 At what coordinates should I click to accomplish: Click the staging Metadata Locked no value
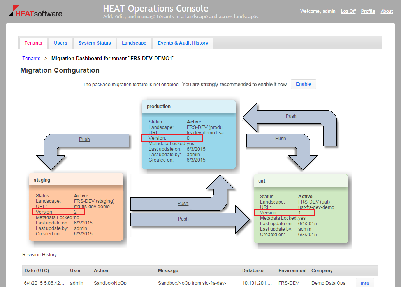77,217
